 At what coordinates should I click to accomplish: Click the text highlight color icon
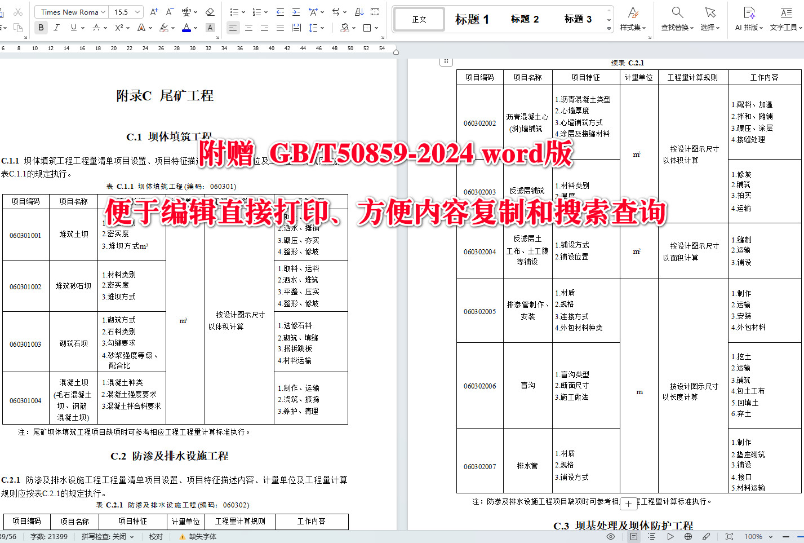click(162, 27)
